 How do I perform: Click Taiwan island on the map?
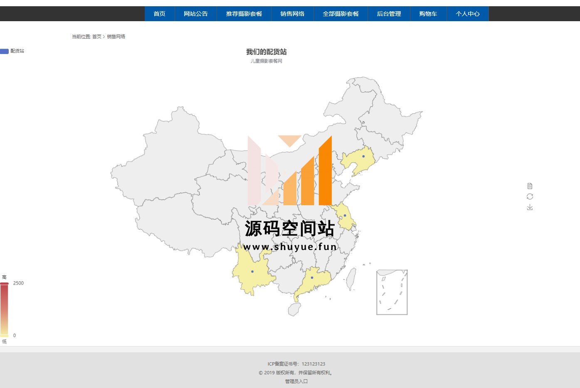pyautogui.click(x=351, y=278)
